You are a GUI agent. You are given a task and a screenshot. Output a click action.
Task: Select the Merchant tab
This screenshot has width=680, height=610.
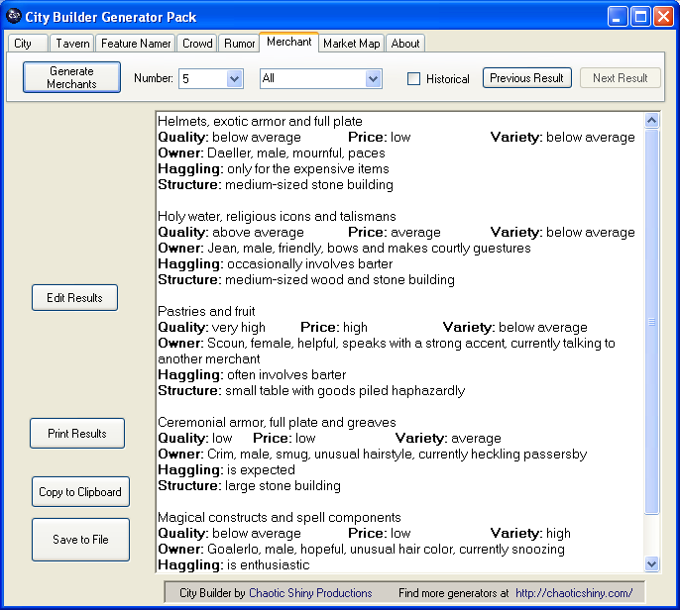point(288,42)
